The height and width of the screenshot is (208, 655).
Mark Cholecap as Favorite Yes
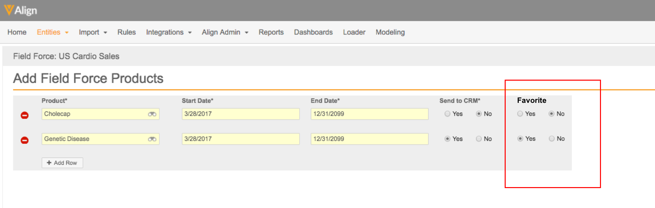tap(520, 114)
